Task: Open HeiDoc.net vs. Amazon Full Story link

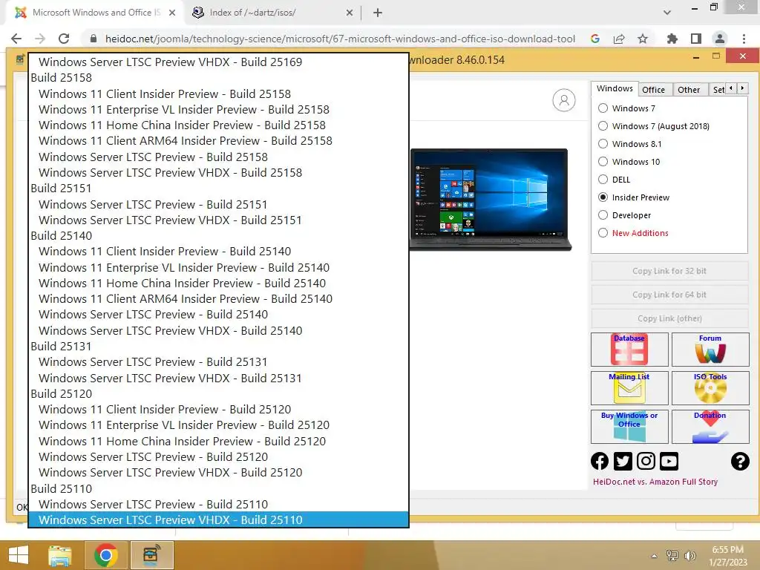Action: 655,482
